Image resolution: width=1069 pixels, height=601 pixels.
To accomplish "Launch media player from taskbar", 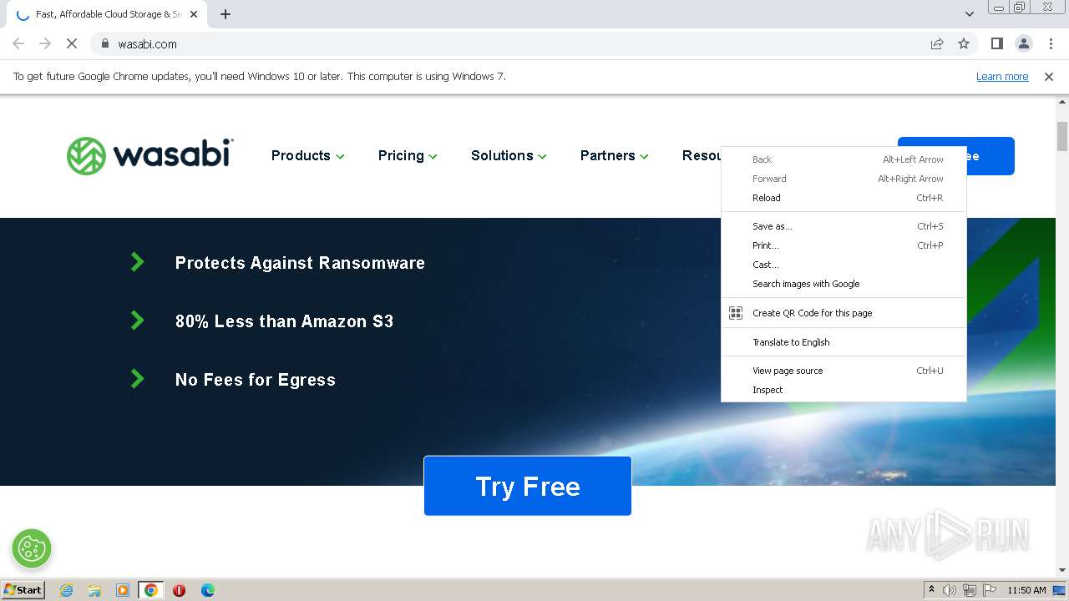I will [x=123, y=590].
